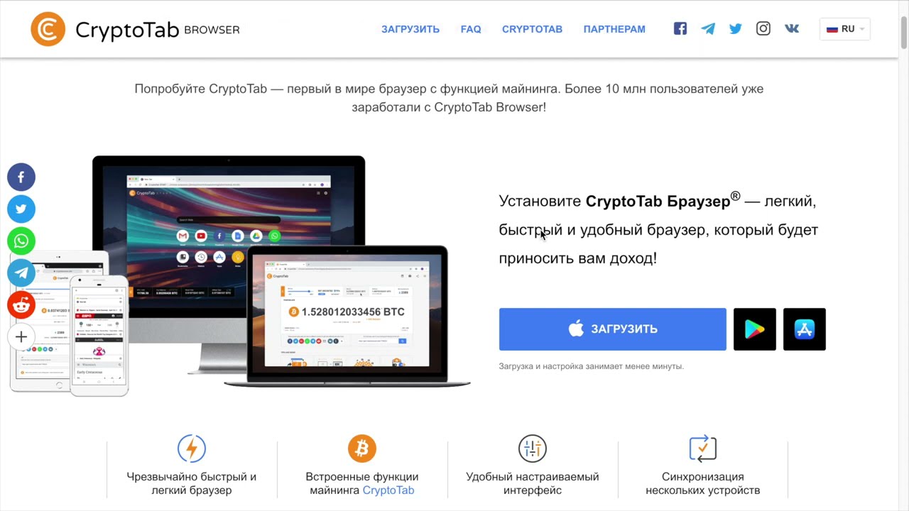This screenshot has width=909, height=511.
Task: Open the FAQ menu item
Action: pyautogui.click(x=471, y=29)
